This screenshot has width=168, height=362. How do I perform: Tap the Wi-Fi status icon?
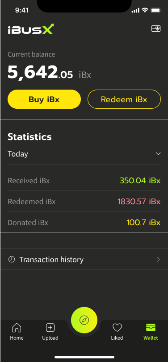pos(145,10)
